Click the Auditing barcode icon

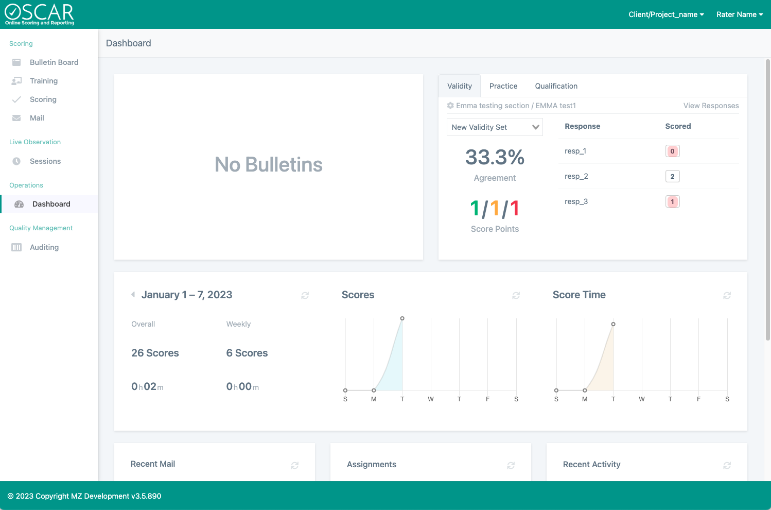pos(16,247)
